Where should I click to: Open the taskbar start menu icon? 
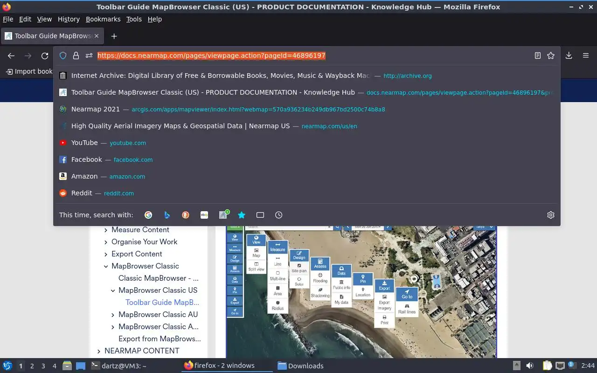7,366
